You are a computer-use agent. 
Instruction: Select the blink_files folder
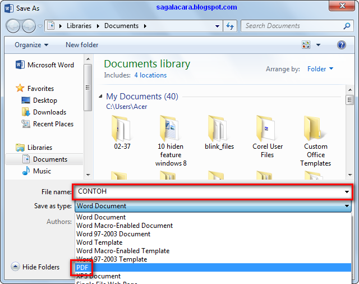[x=219, y=132]
